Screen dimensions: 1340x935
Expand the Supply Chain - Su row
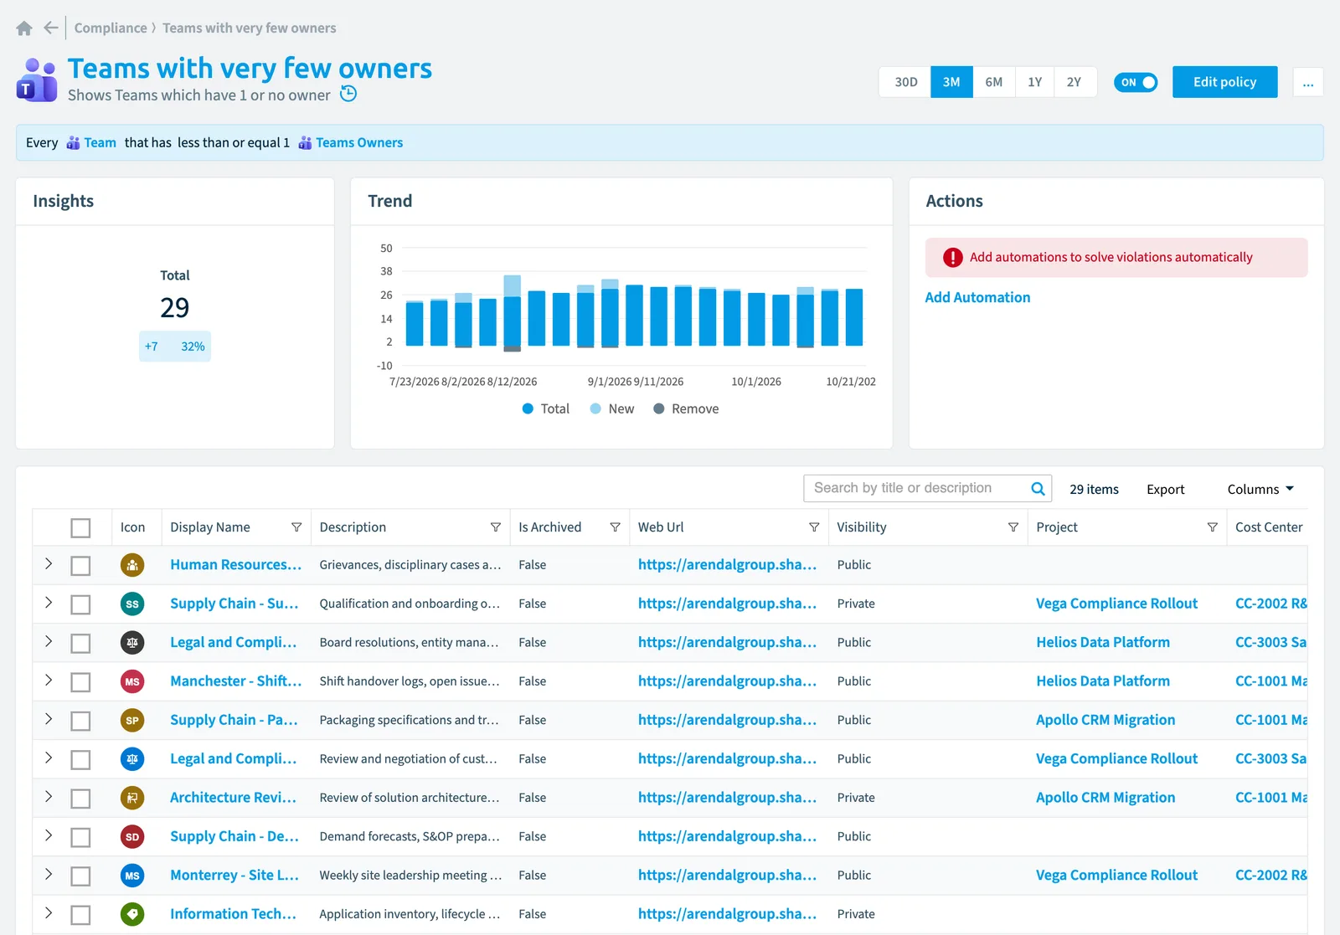tap(49, 603)
